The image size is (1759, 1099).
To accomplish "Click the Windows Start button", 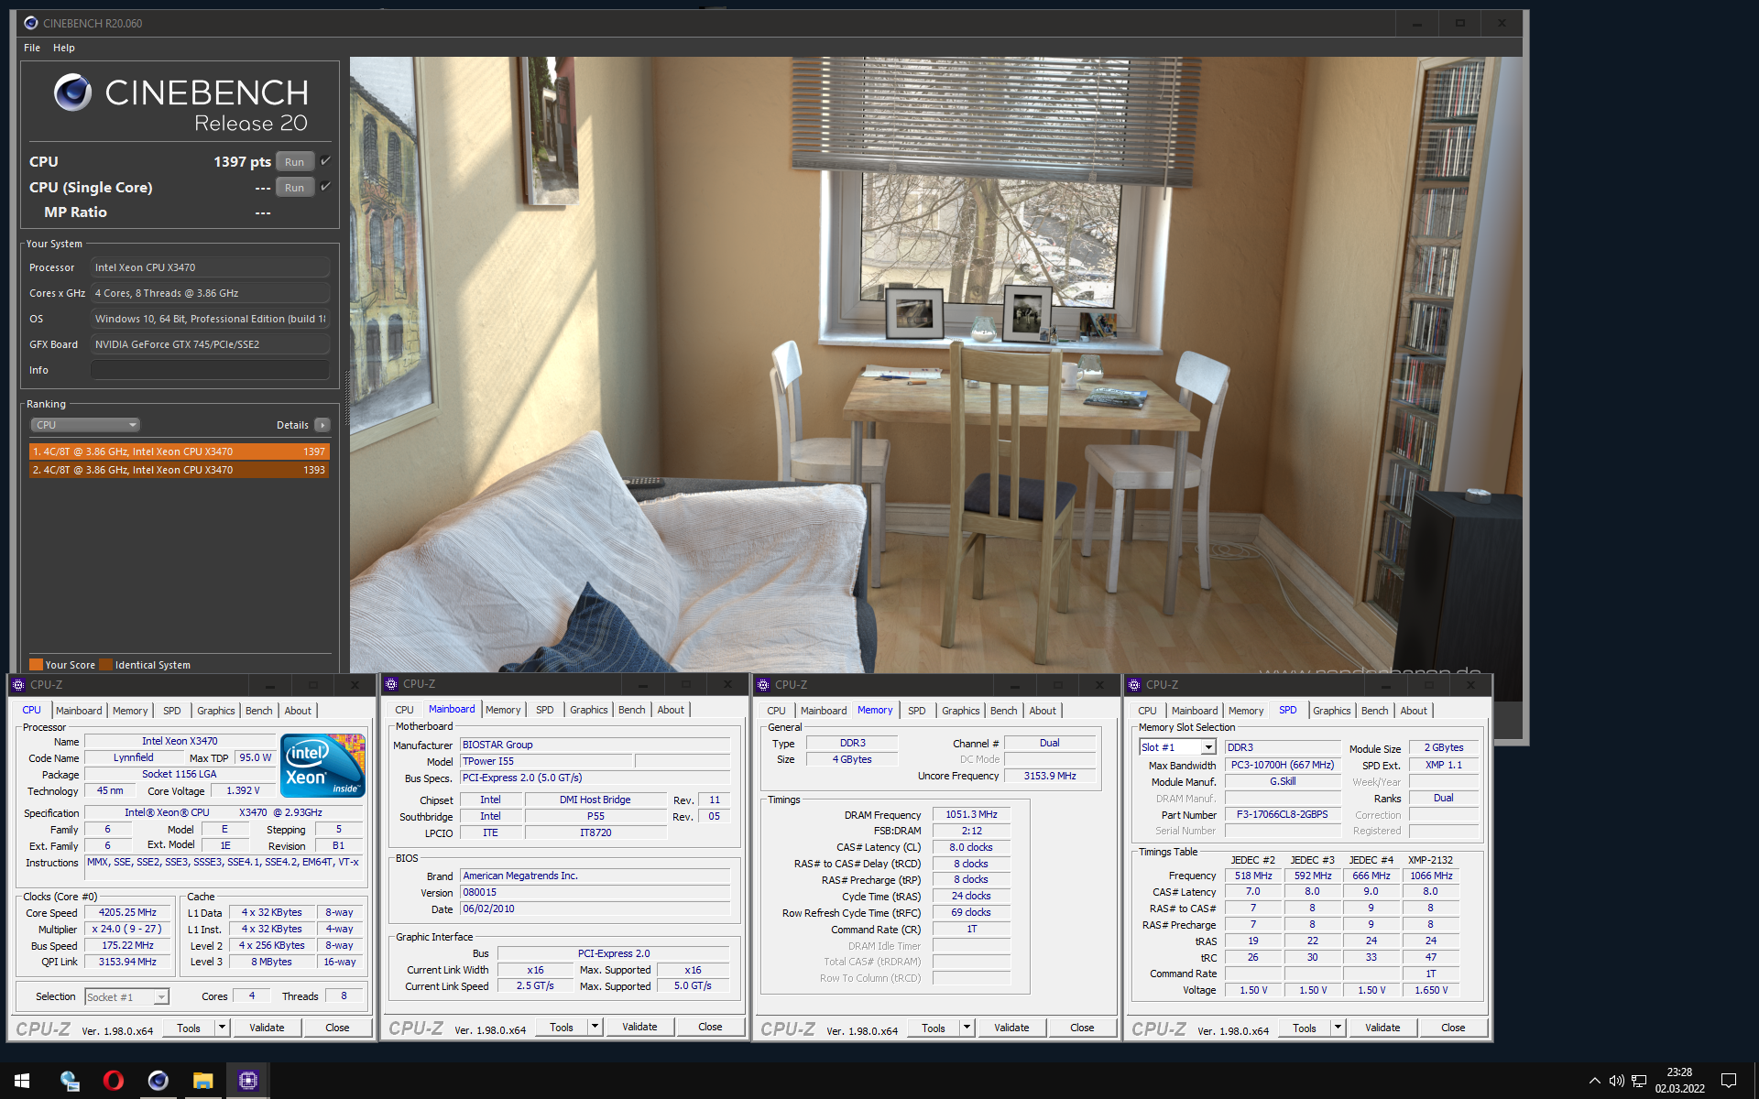I will [x=22, y=1081].
